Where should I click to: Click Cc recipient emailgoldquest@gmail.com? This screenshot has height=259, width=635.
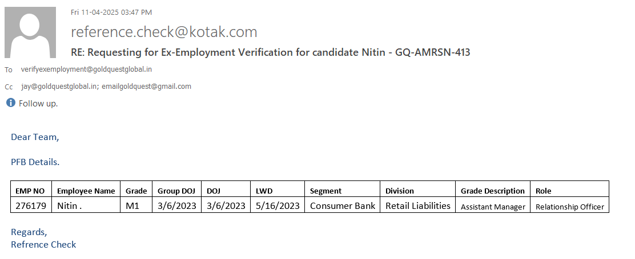tap(147, 87)
